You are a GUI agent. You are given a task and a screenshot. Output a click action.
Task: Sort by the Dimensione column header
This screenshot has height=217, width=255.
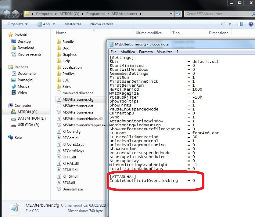pyautogui.click(x=218, y=33)
